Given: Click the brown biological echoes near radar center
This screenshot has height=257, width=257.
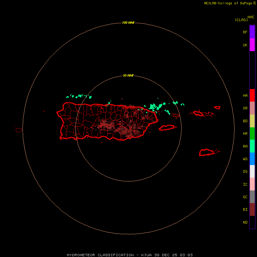Looking at the screenshot, I should pos(129,129).
